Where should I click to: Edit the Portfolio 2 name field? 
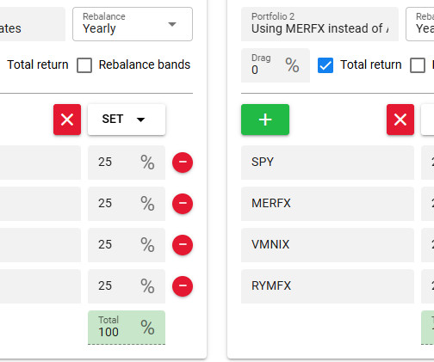click(x=319, y=24)
